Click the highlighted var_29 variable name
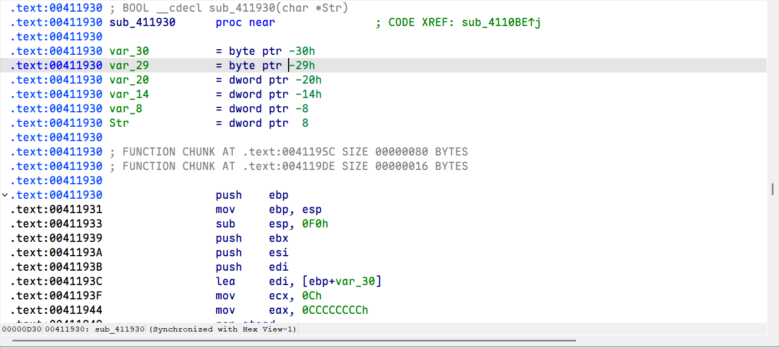Viewport: 779px width, 347px height. [129, 65]
